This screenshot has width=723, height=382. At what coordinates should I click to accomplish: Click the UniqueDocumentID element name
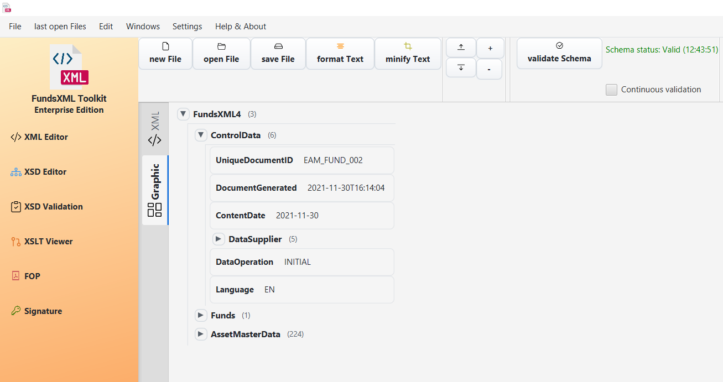point(254,160)
